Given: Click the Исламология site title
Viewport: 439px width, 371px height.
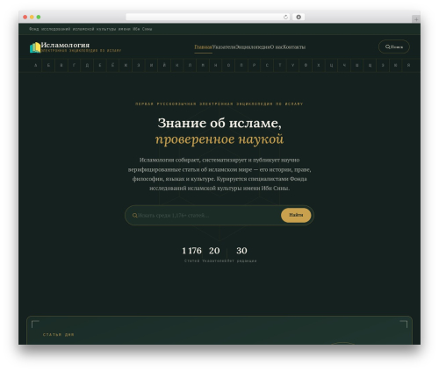Looking at the screenshot, I should point(65,45).
